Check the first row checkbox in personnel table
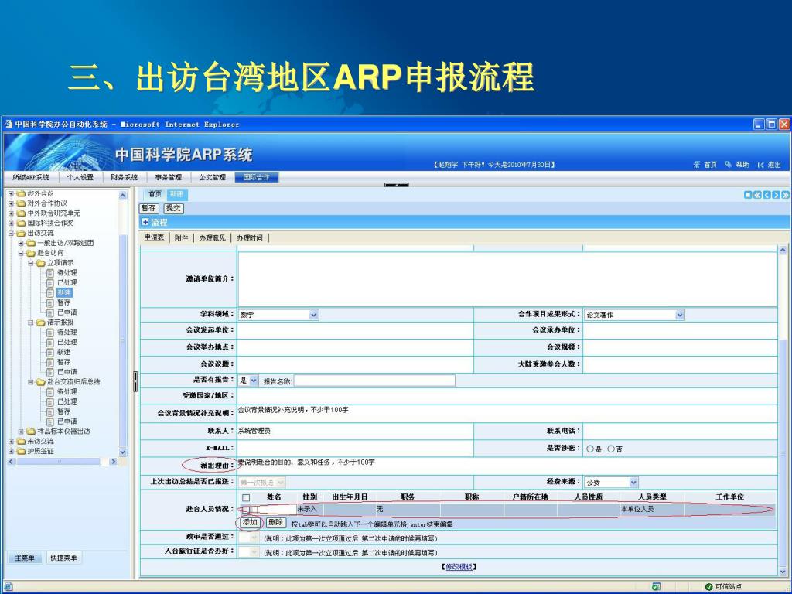 coord(246,510)
